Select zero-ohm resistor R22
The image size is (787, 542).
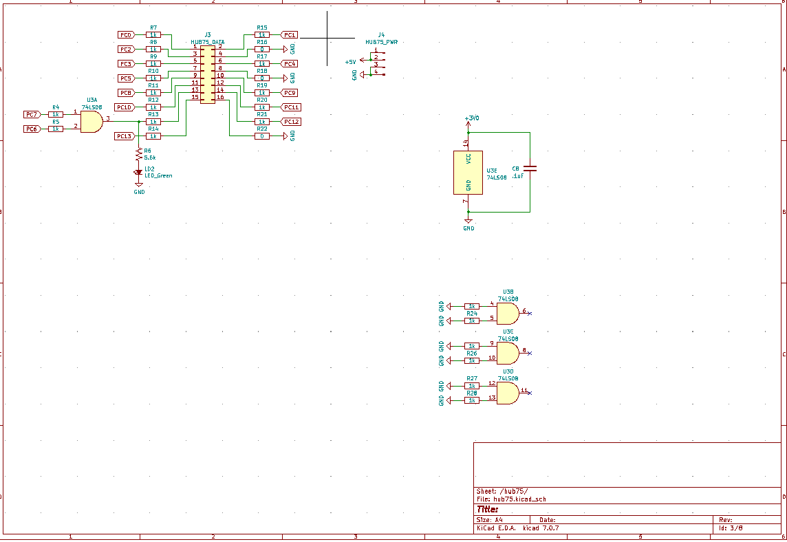pyautogui.click(x=262, y=136)
